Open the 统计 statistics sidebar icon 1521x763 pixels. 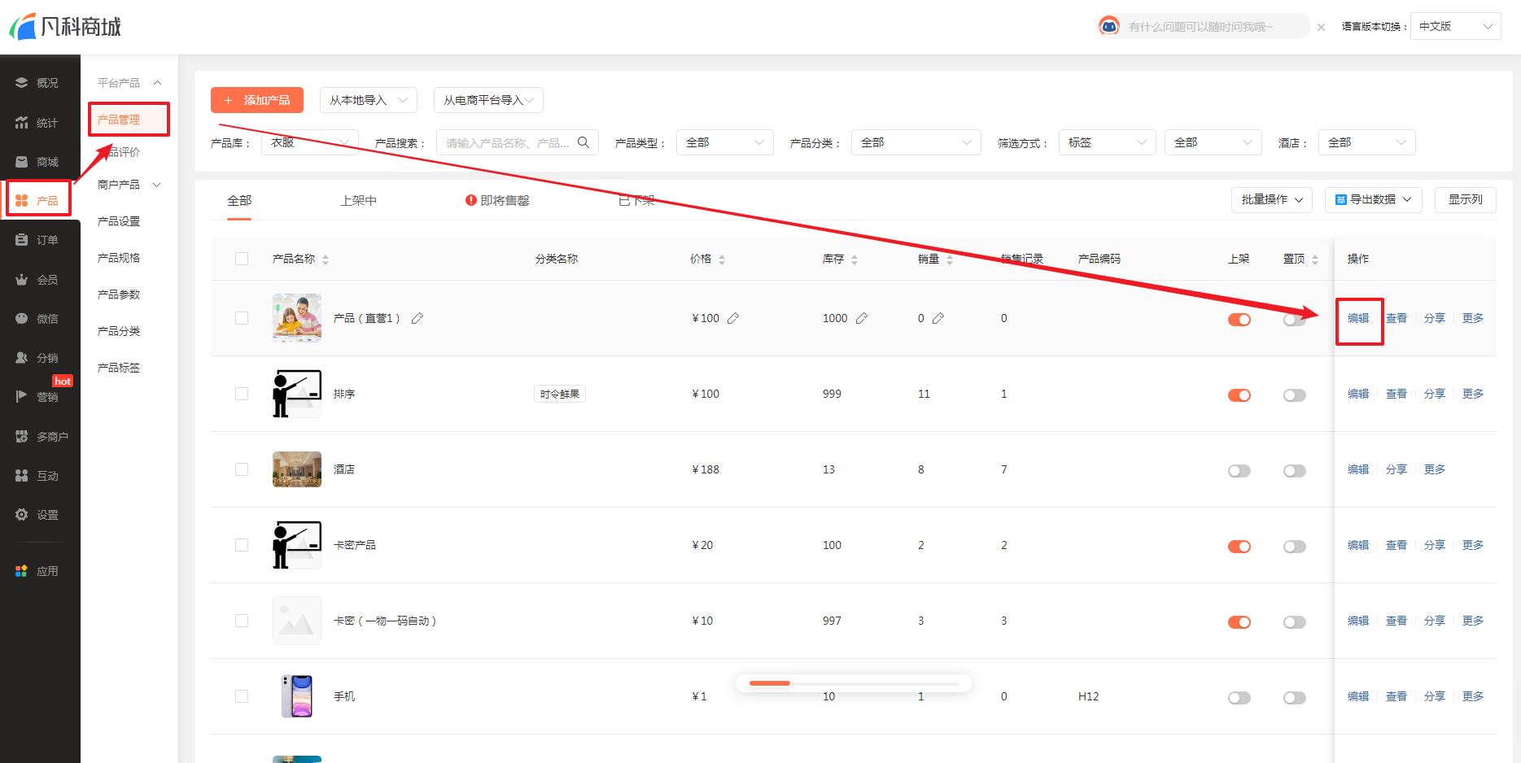pos(22,122)
